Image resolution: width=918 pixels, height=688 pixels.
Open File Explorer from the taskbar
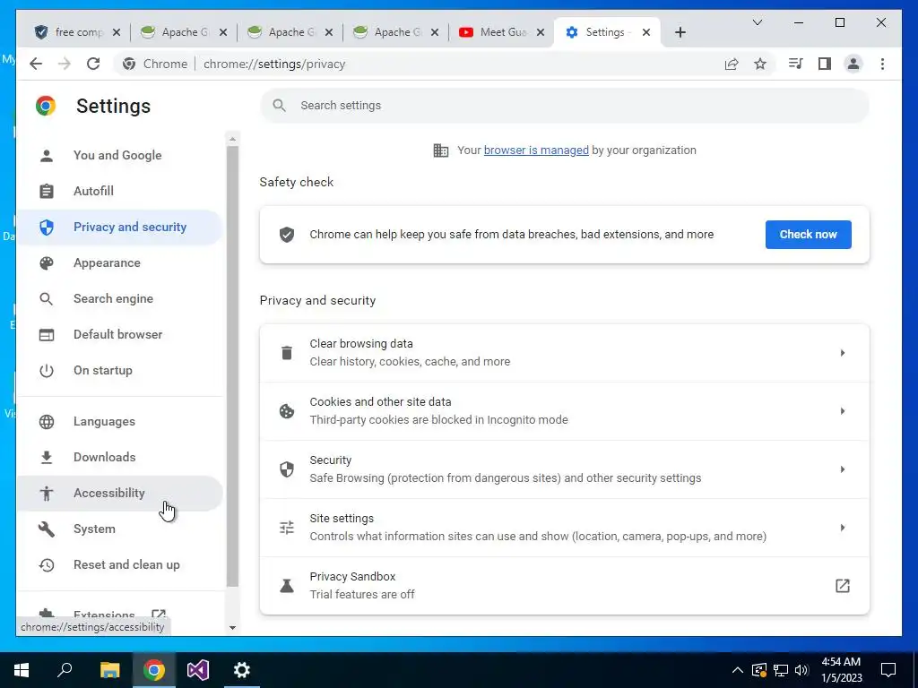pos(109,670)
